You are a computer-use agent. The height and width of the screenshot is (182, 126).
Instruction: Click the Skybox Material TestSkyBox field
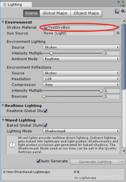(x=78, y=27)
